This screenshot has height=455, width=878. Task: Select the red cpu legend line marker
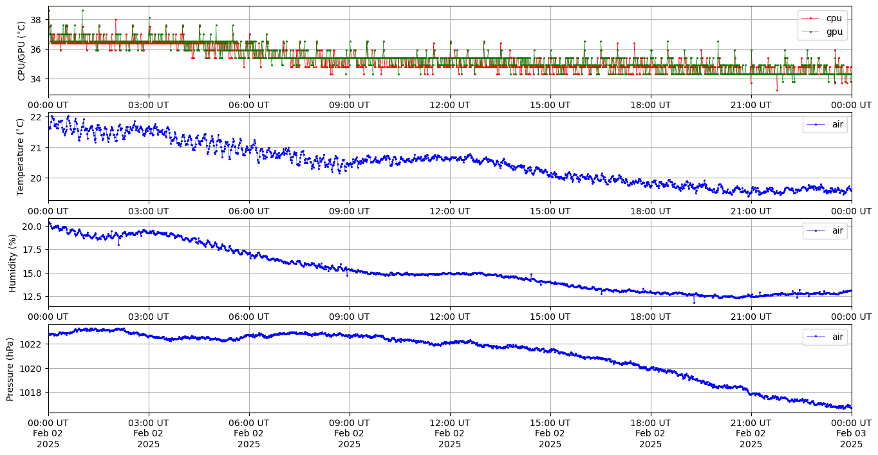coord(810,19)
